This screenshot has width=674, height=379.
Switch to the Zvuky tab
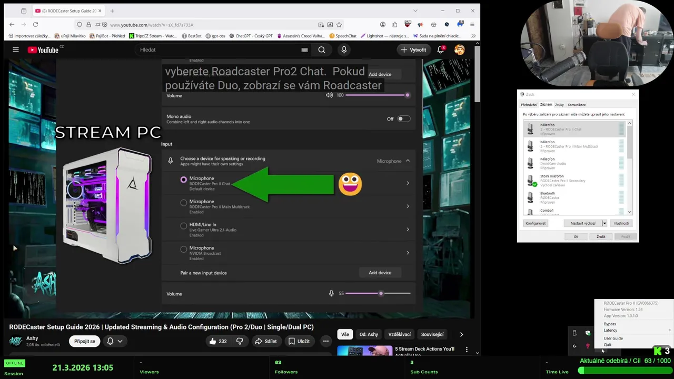click(x=559, y=105)
